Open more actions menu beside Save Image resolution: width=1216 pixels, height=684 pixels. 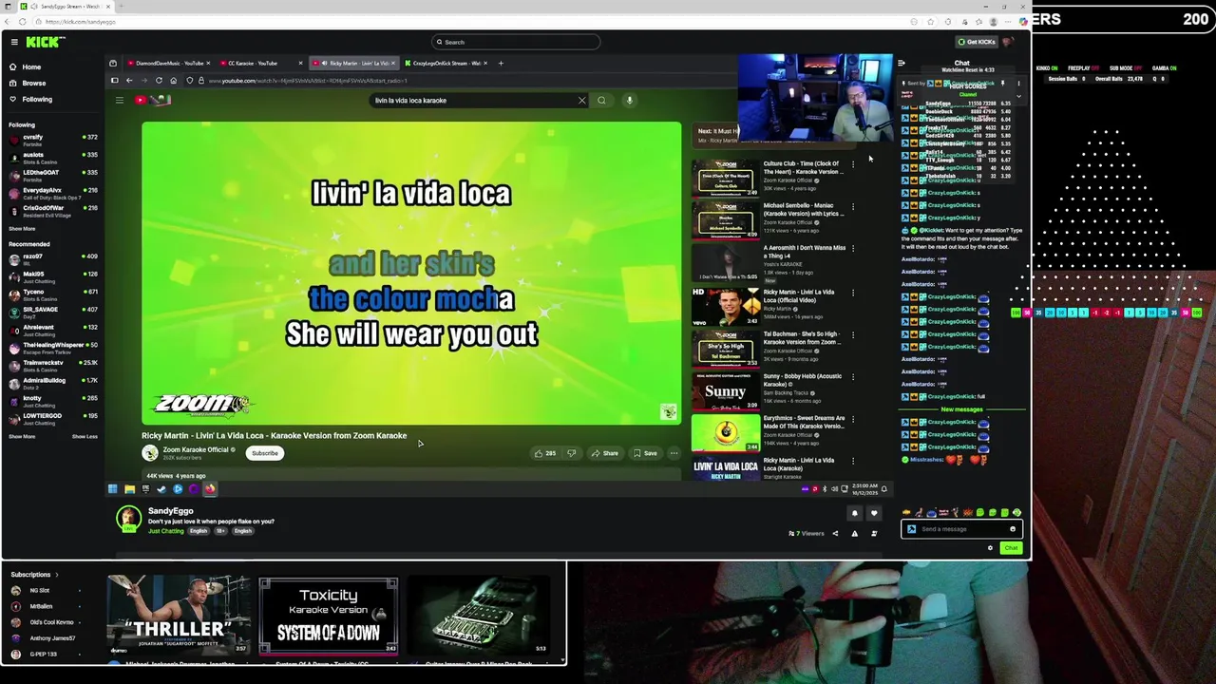[x=674, y=453]
